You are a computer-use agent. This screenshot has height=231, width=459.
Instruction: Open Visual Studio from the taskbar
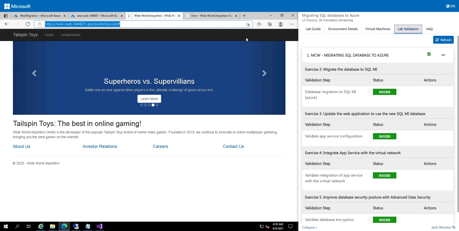pos(99,226)
